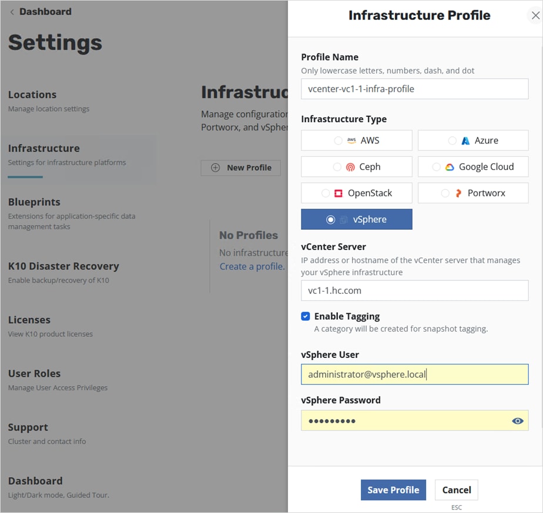Follow the Create a profile link
Image resolution: width=543 pixels, height=513 pixels.
click(252, 266)
